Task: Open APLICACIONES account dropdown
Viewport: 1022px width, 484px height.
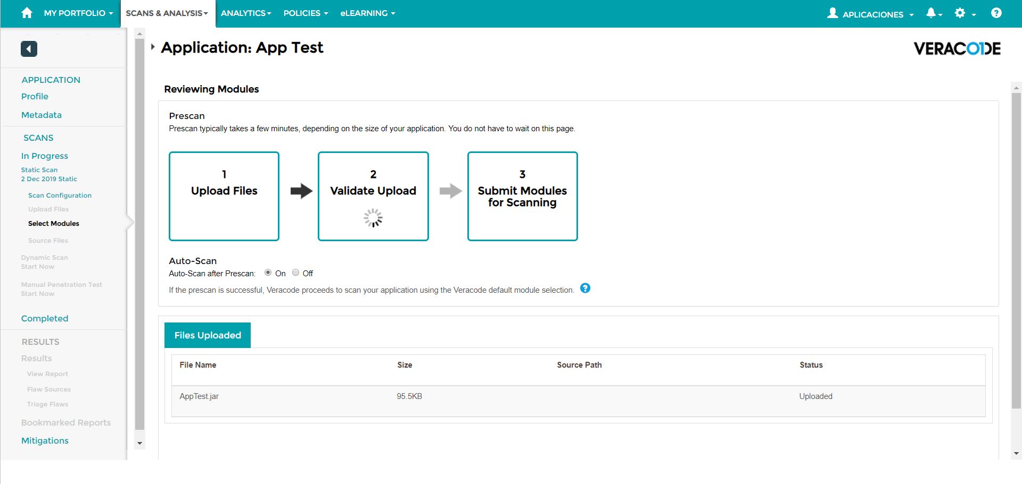Action: [x=878, y=14]
